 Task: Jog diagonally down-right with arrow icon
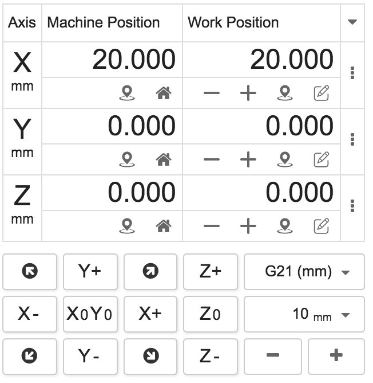tap(151, 356)
